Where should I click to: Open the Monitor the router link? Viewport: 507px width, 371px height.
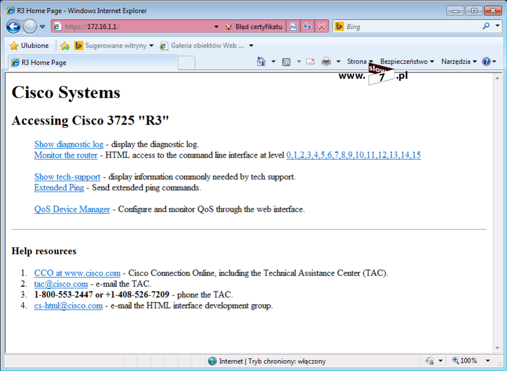click(66, 155)
